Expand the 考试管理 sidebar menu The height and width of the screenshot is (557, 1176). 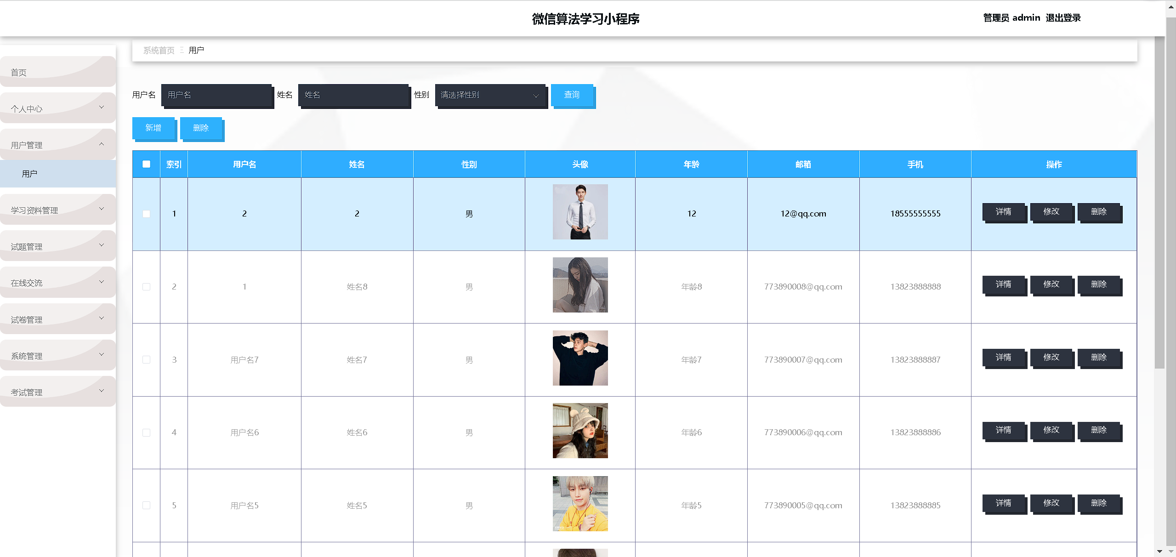point(58,392)
